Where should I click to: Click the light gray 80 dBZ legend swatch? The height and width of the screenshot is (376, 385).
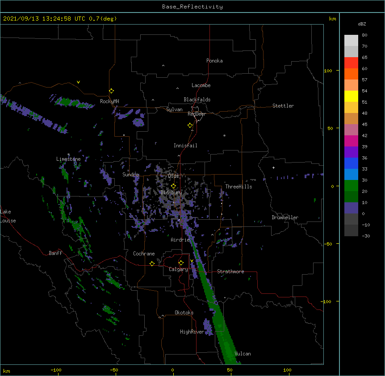point(351,41)
